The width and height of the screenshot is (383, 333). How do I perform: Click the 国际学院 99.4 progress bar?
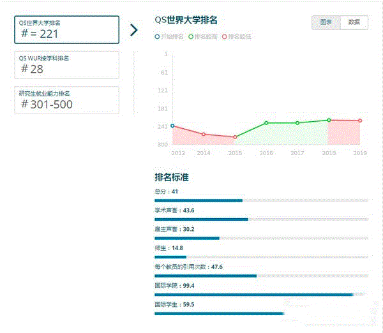261,295
